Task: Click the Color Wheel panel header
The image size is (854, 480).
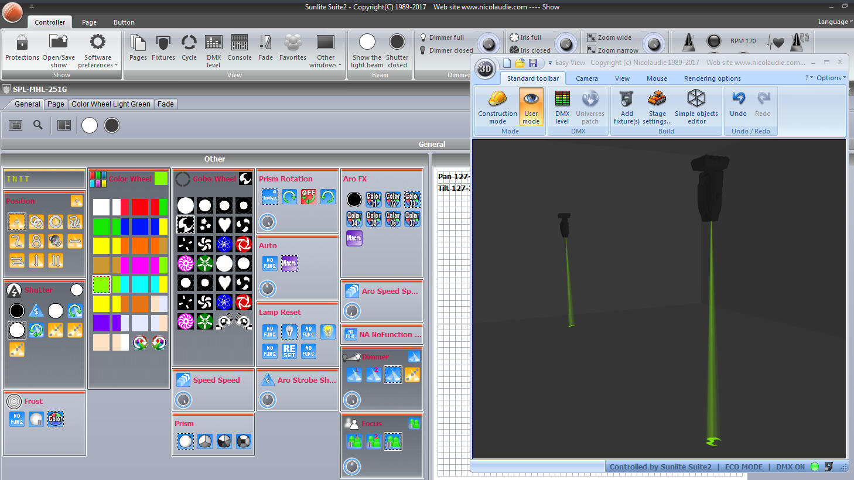Action: click(x=129, y=179)
